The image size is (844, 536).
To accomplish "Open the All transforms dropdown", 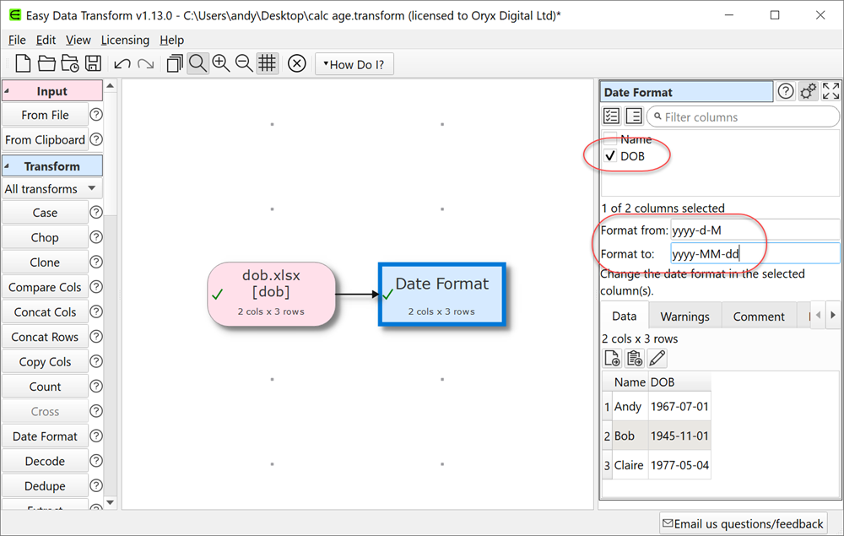I will [52, 188].
